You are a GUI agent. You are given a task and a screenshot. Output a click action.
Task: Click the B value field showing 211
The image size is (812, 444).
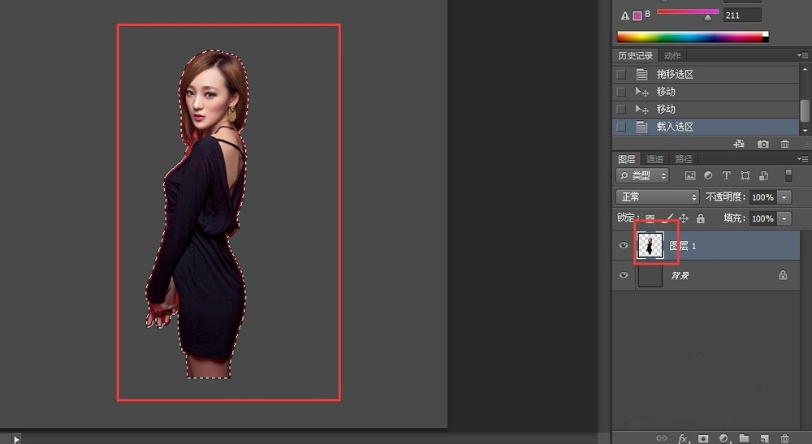[742, 15]
